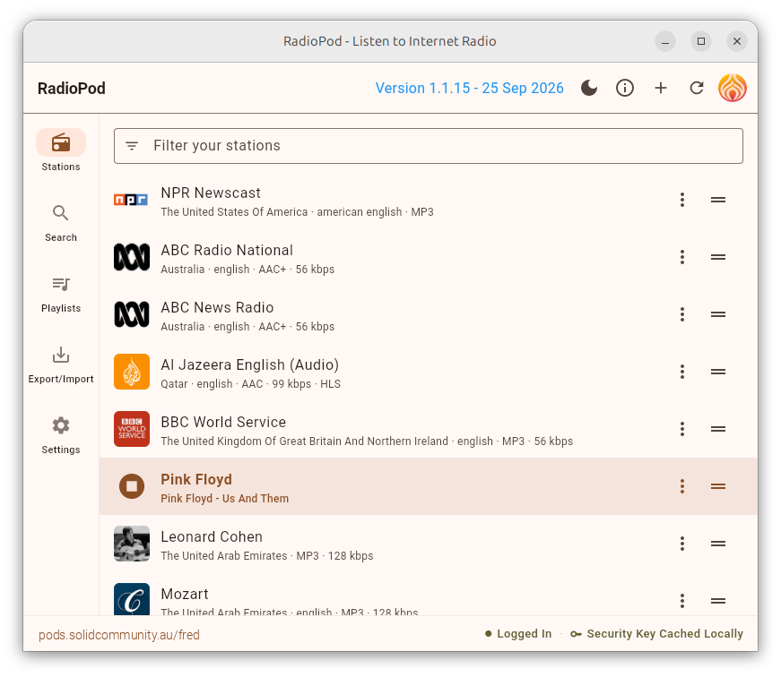Play the Leonard Cohen station
This screenshot has height=677, width=781.
429,544
